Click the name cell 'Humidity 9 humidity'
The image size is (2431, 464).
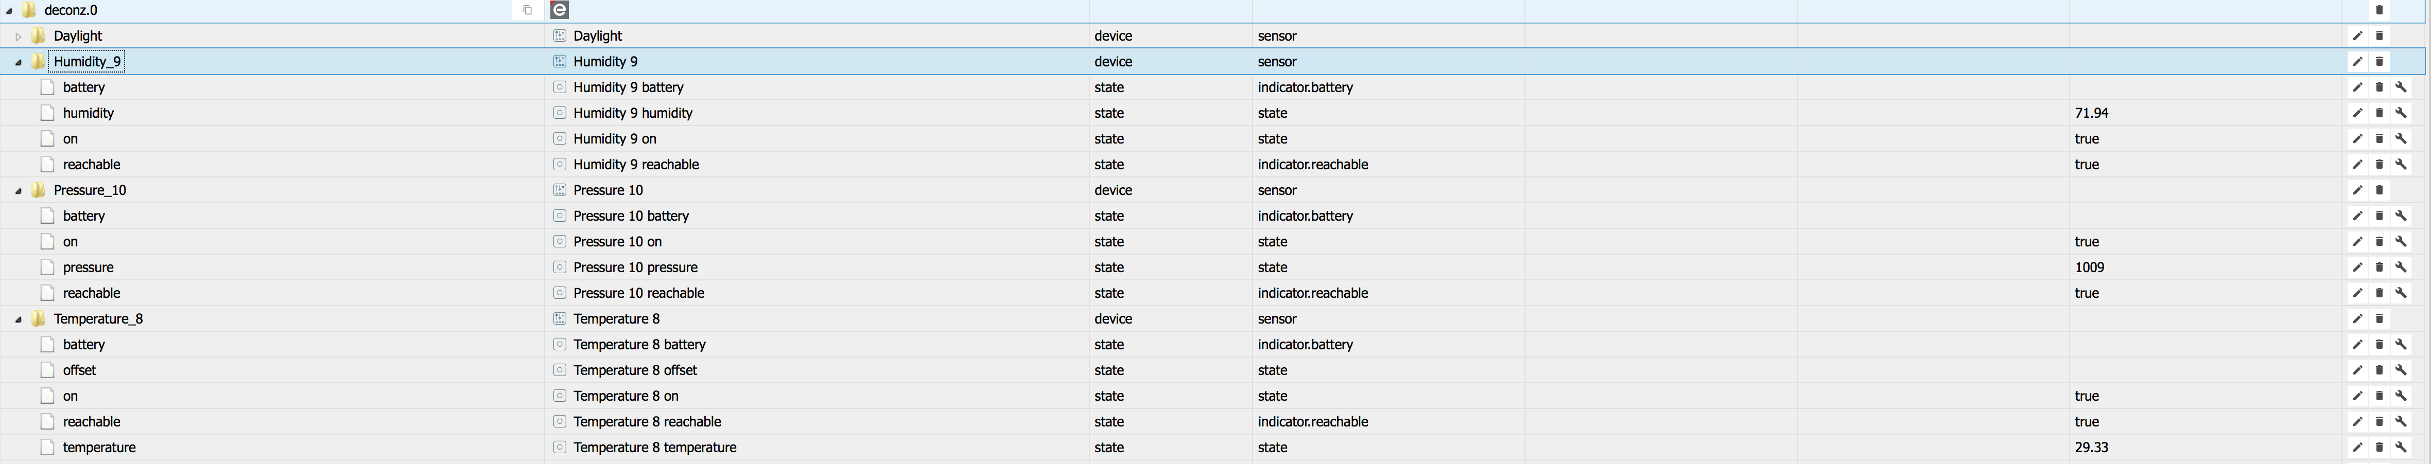tap(632, 113)
